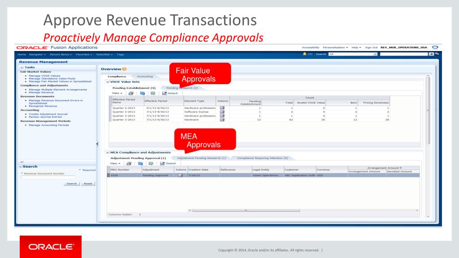Open Manage Standalone Sales Pools link
The height and width of the screenshot is (258, 459).
point(52,78)
